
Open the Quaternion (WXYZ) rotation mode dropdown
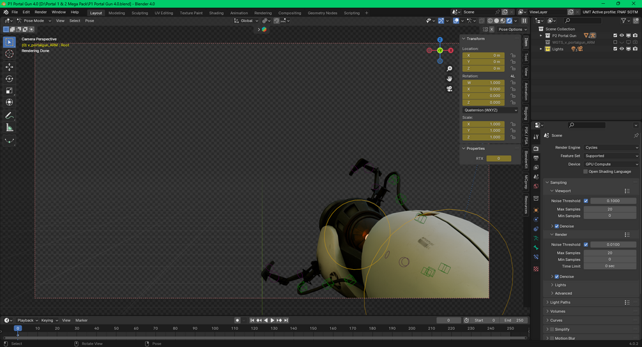click(x=490, y=110)
